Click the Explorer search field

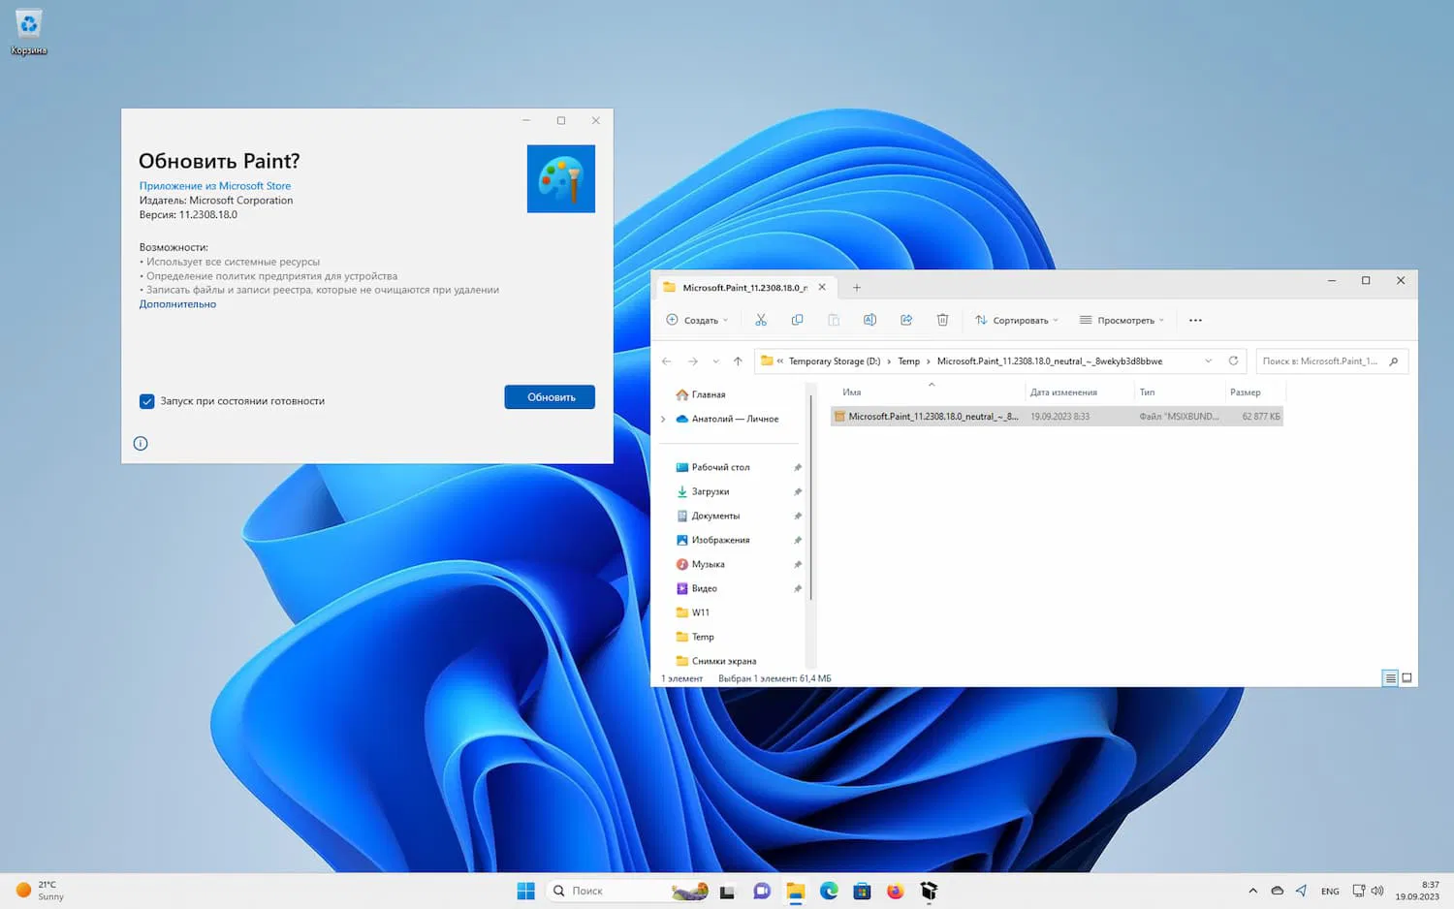click(x=1320, y=361)
